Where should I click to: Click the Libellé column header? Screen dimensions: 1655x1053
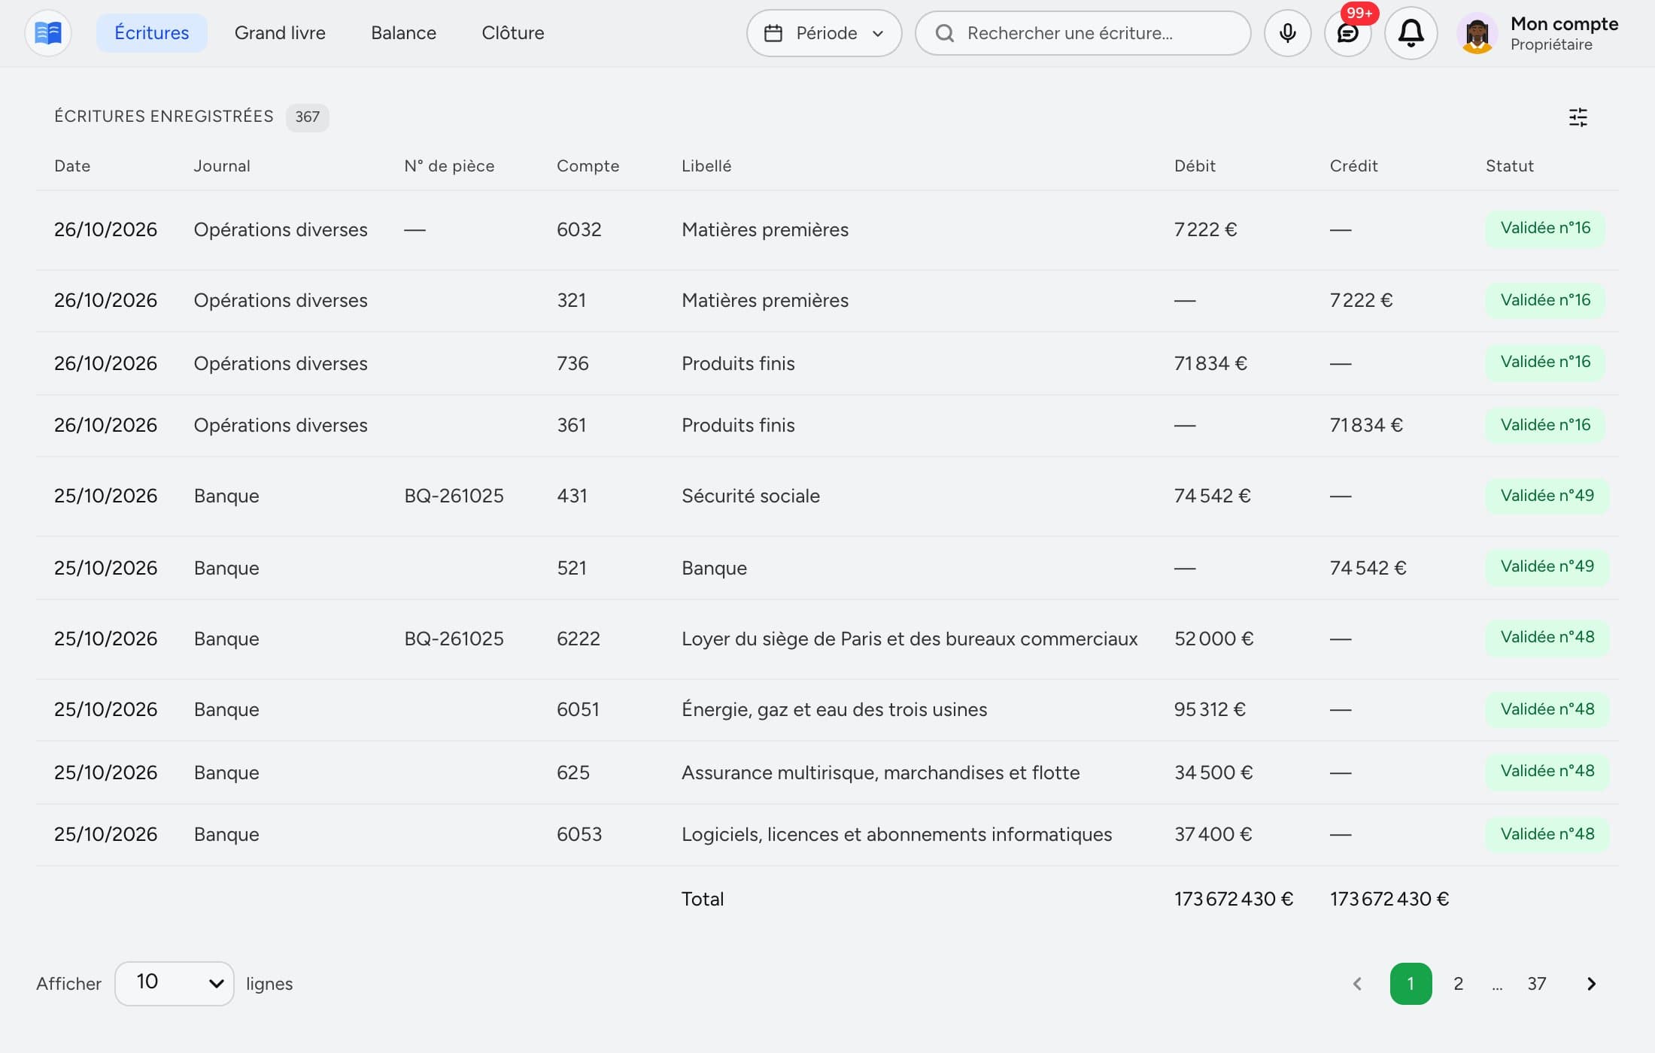(706, 166)
